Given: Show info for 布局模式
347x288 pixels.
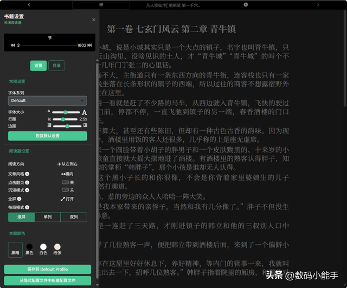Looking at the screenshot, I should (27, 207).
